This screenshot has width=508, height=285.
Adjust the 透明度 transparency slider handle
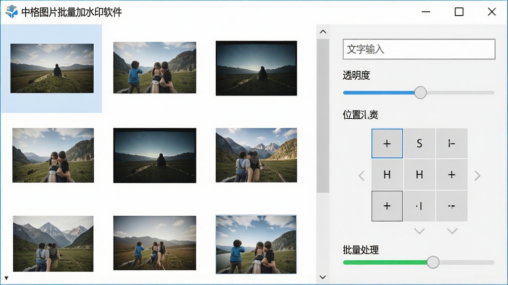pyautogui.click(x=420, y=93)
